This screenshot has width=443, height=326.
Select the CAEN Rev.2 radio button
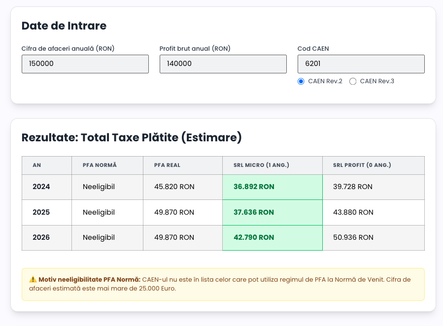coord(301,81)
